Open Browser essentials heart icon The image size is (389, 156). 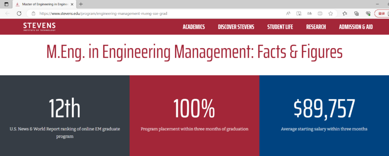click(x=368, y=14)
